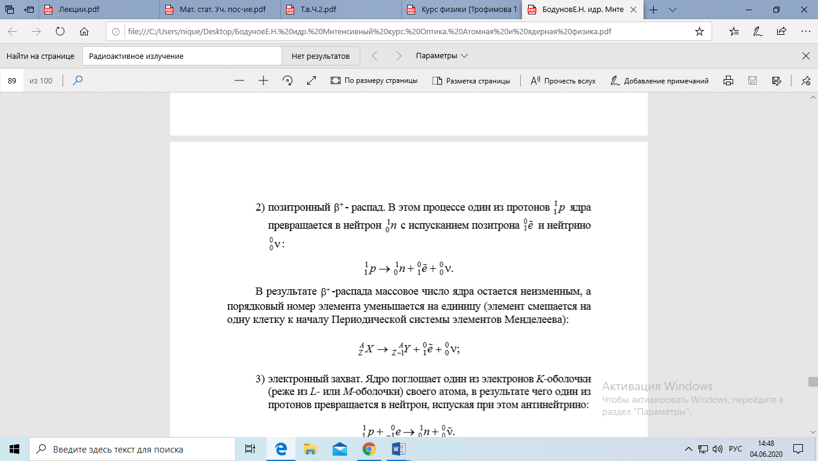The height and width of the screenshot is (461, 818).
Task: Open Task View on taskbar
Action: click(x=250, y=448)
